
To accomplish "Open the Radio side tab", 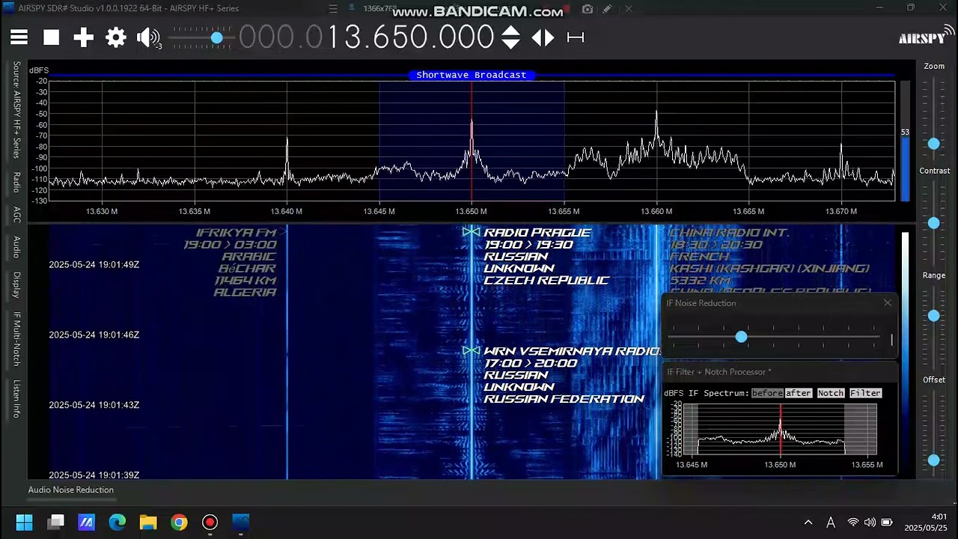I will coord(16,183).
